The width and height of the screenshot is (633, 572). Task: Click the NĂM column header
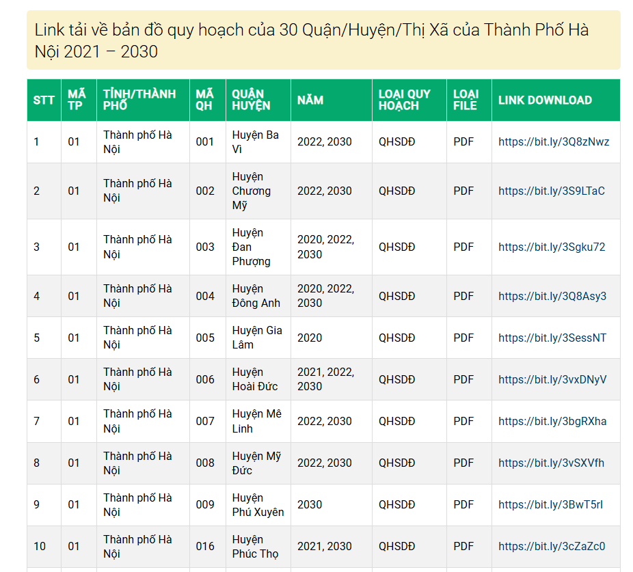point(310,100)
